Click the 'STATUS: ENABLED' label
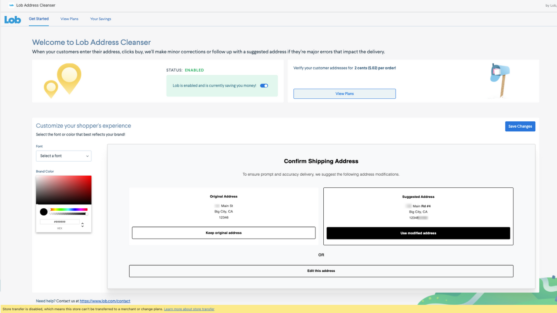The height and width of the screenshot is (313, 557). 185,70
